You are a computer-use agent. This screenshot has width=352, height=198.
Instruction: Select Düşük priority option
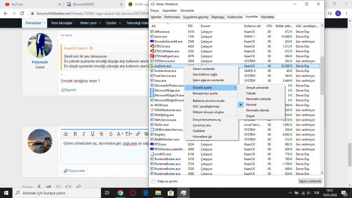click(250, 116)
